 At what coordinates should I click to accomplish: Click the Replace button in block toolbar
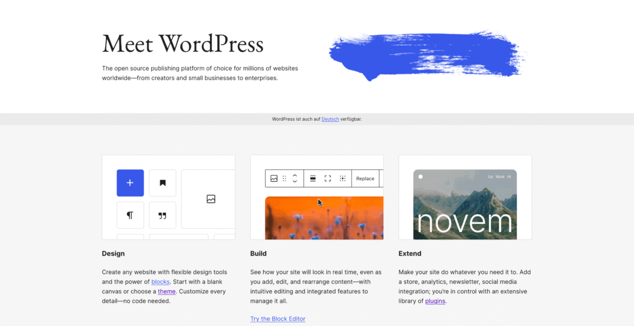click(365, 179)
